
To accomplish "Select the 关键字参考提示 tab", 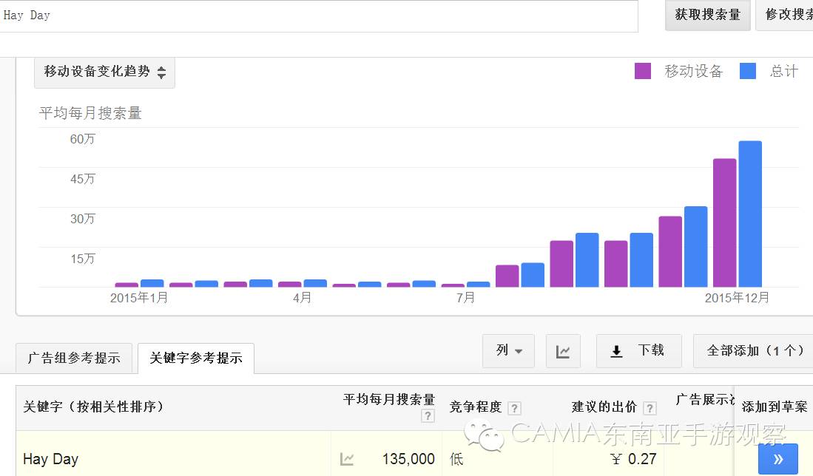I will pos(196,358).
